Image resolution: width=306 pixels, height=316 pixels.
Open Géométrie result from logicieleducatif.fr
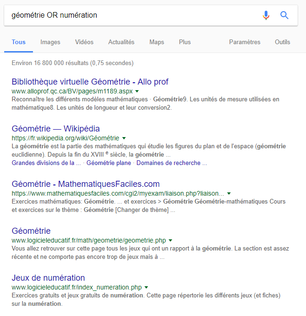tap(31, 231)
